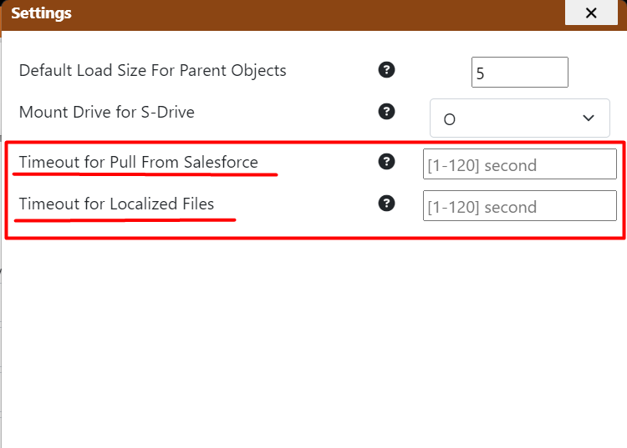Image resolution: width=627 pixels, height=448 pixels.
Task: Show help for Timeout for Localized Files
Action: [x=386, y=203]
